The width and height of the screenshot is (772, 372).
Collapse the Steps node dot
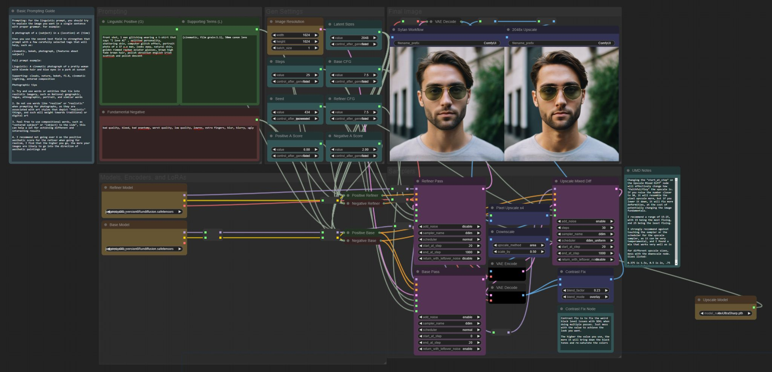coord(271,62)
